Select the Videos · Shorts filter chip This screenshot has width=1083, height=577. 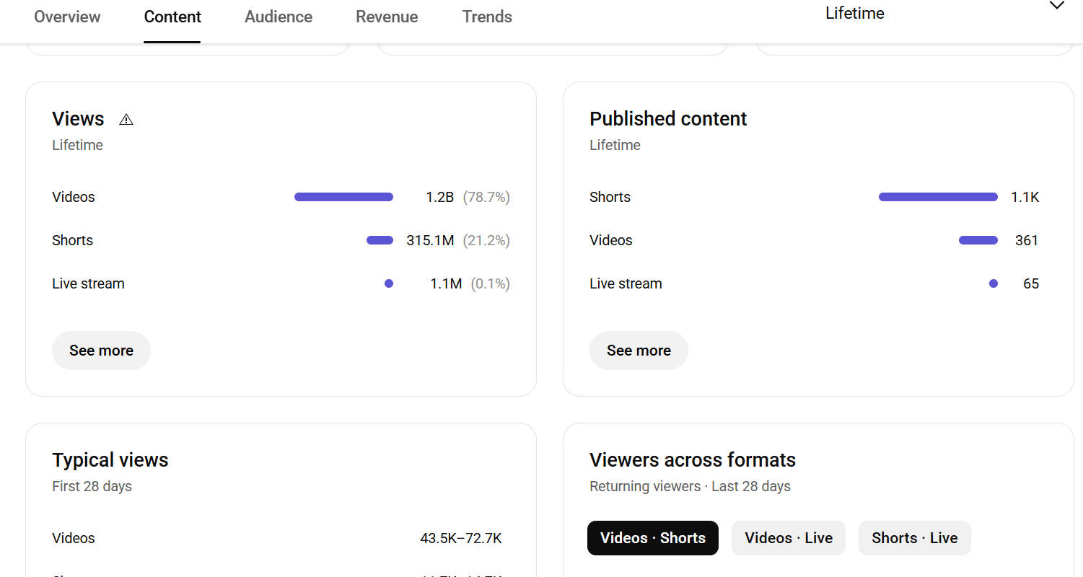pos(652,538)
